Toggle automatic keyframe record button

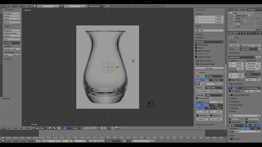coord(124,141)
